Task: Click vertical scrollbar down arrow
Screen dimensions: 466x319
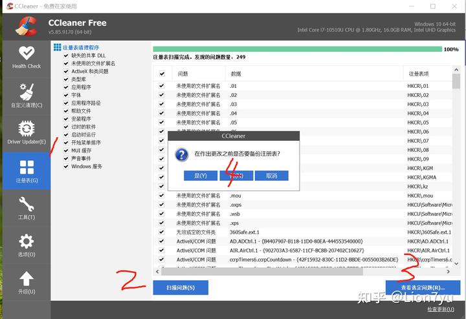Action: pyautogui.click(x=456, y=263)
